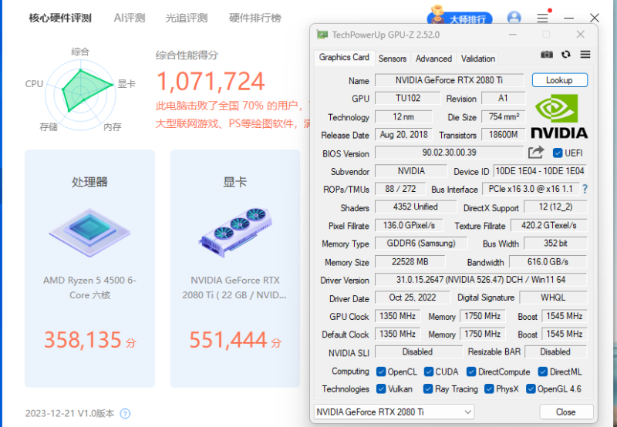
Task: Click the Driver Date Oct 25, 2022 value
Action: (x=413, y=298)
